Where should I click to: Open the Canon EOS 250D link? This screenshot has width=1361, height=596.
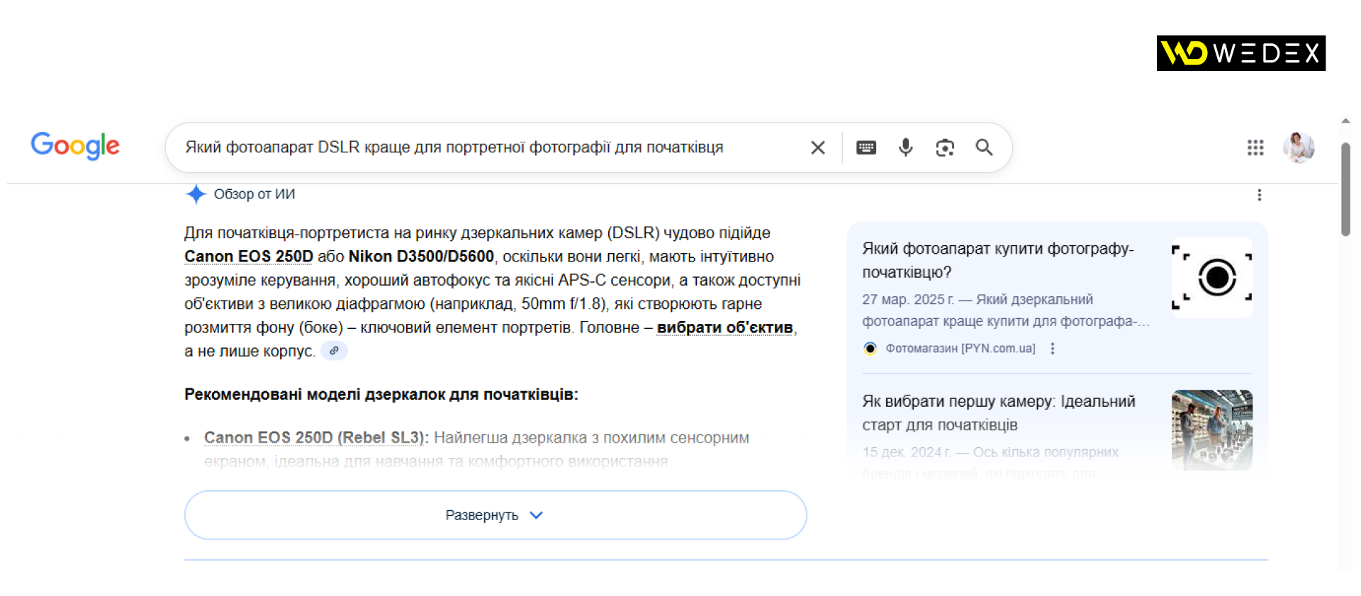tap(249, 257)
